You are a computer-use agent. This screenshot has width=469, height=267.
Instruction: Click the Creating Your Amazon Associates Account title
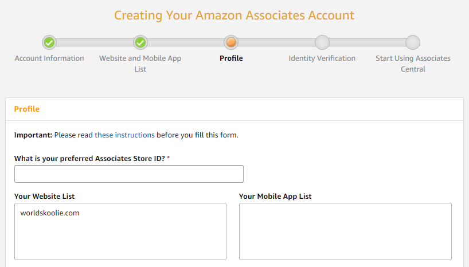pos(234,15)
